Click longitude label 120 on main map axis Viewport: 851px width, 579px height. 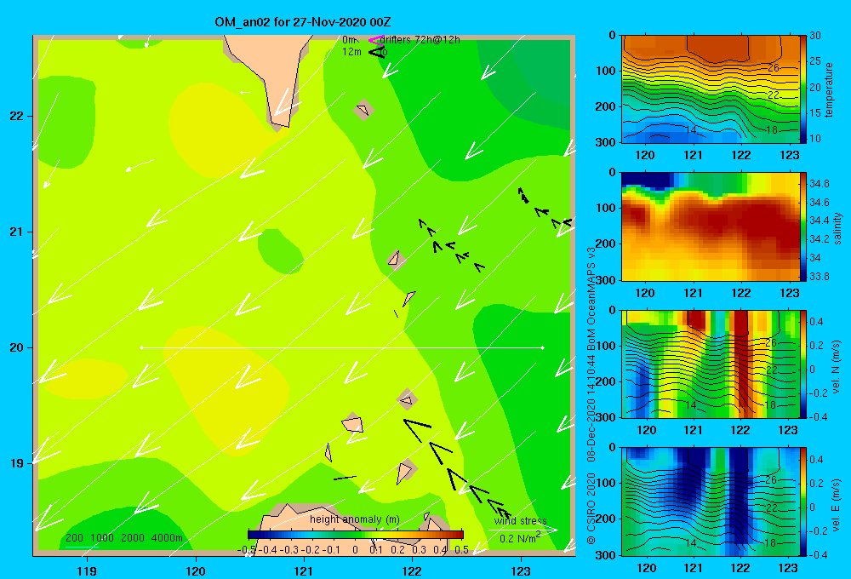point(196,570)
